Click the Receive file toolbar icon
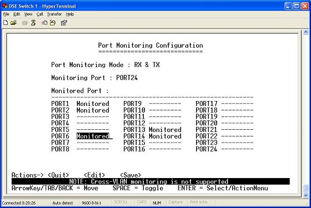This screenshot has height=208, width=311. click(x=53, y=23)
